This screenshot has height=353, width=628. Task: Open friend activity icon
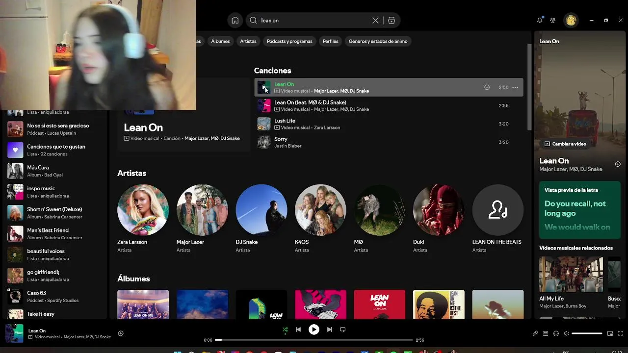553,20
